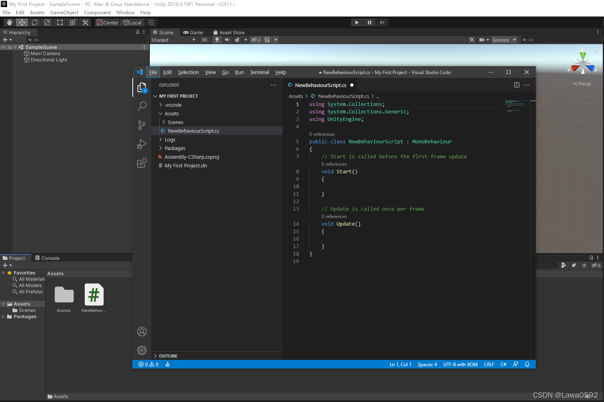Click Spaces: 4 indentation setting
Screen dimensions: 604x402
click(427, 365)
